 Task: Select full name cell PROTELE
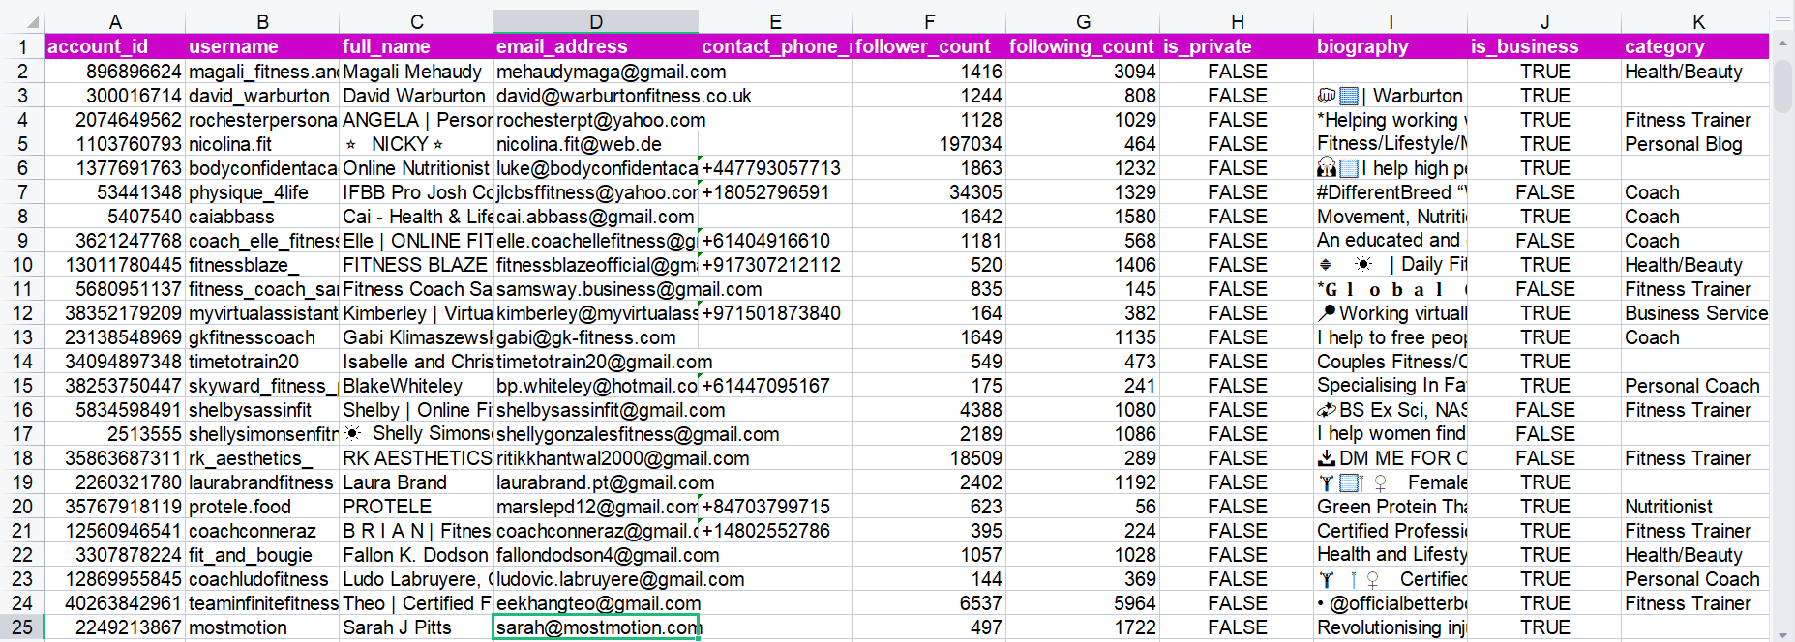416,507
